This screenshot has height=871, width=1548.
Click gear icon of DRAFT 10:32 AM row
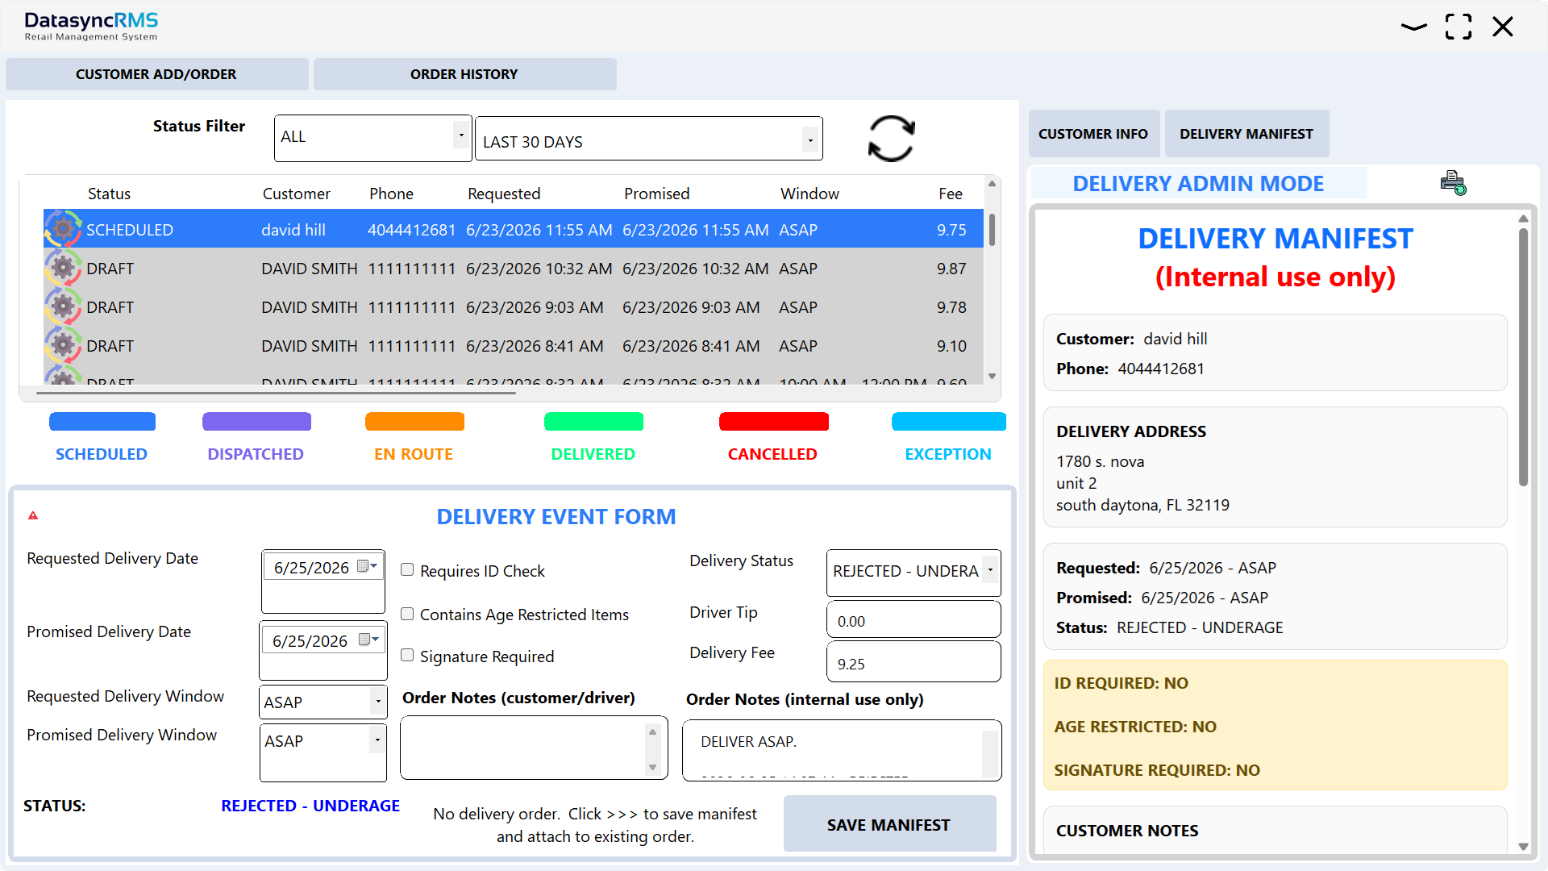[63, 268]
